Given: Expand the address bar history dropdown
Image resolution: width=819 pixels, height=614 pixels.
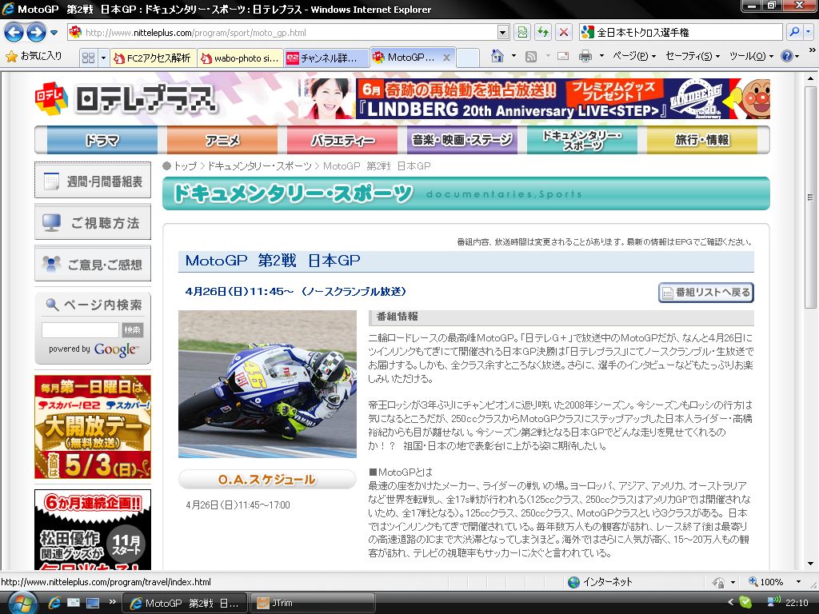Looking at the screenshot, I should (502, 32).
